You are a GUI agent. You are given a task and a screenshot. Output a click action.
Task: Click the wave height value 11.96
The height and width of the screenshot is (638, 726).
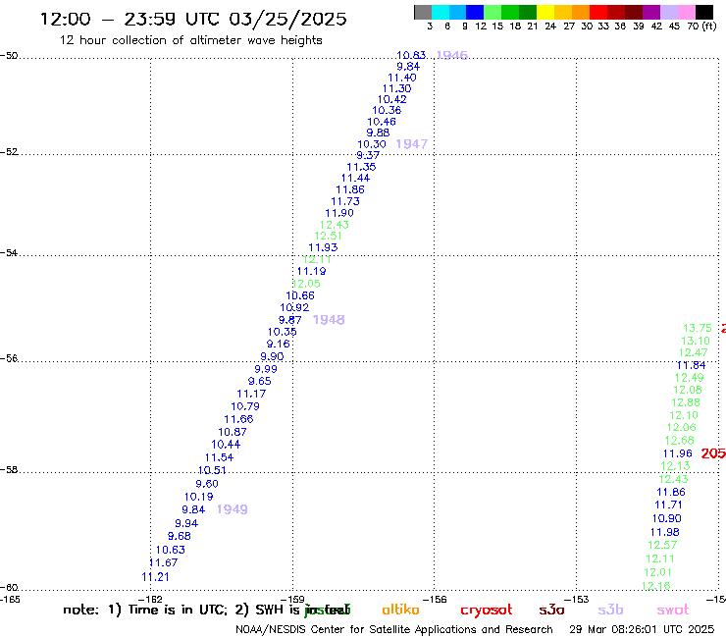[678, 454]
